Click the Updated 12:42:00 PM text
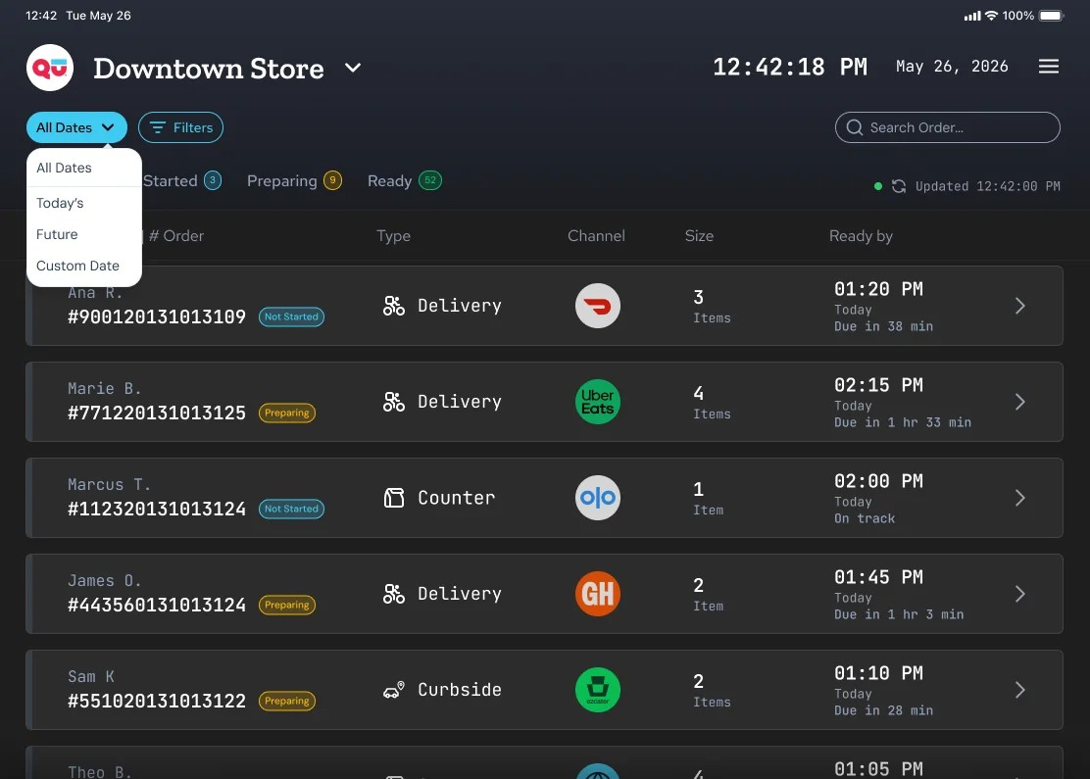Image resolution: width=1090 pixels, height=779 pixels. pos(987,186)
